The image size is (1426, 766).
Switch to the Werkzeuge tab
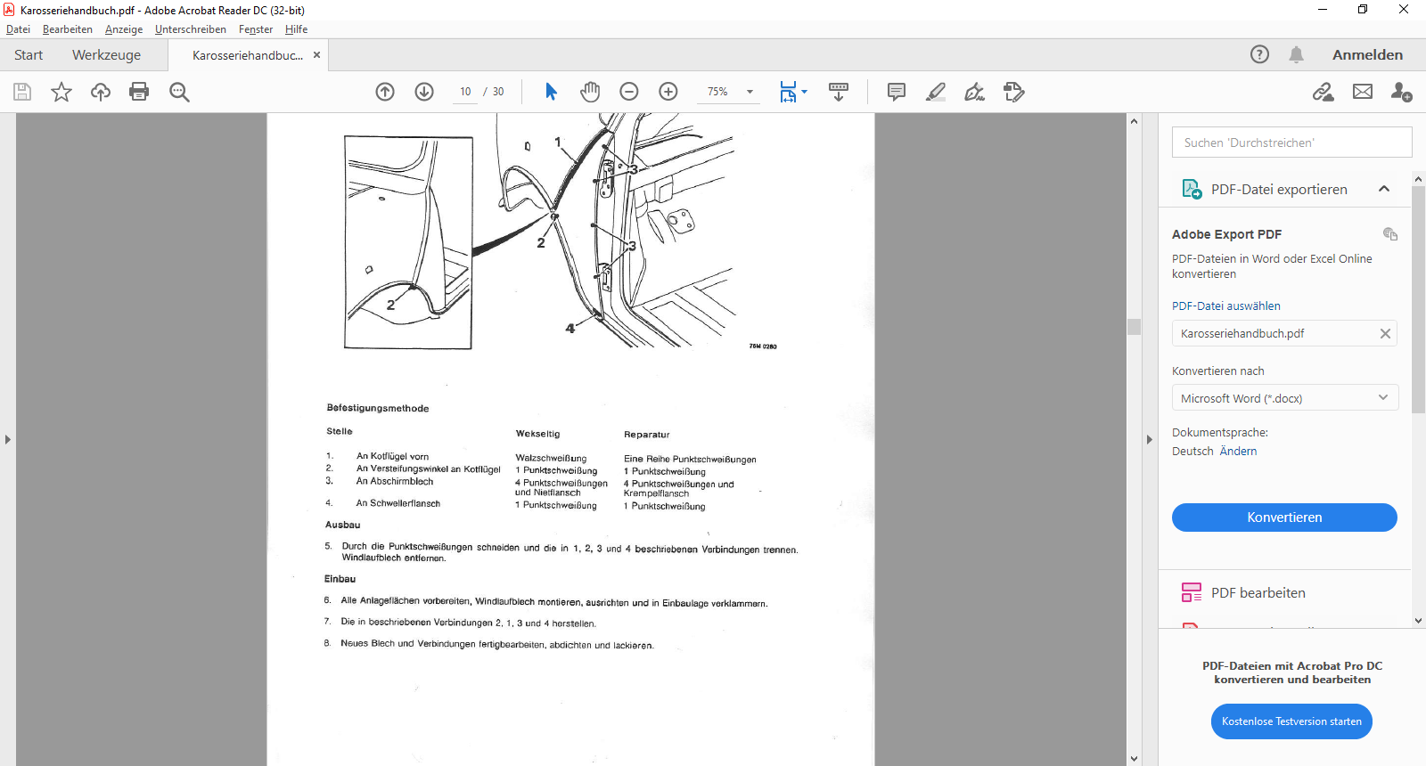[106, 54]
